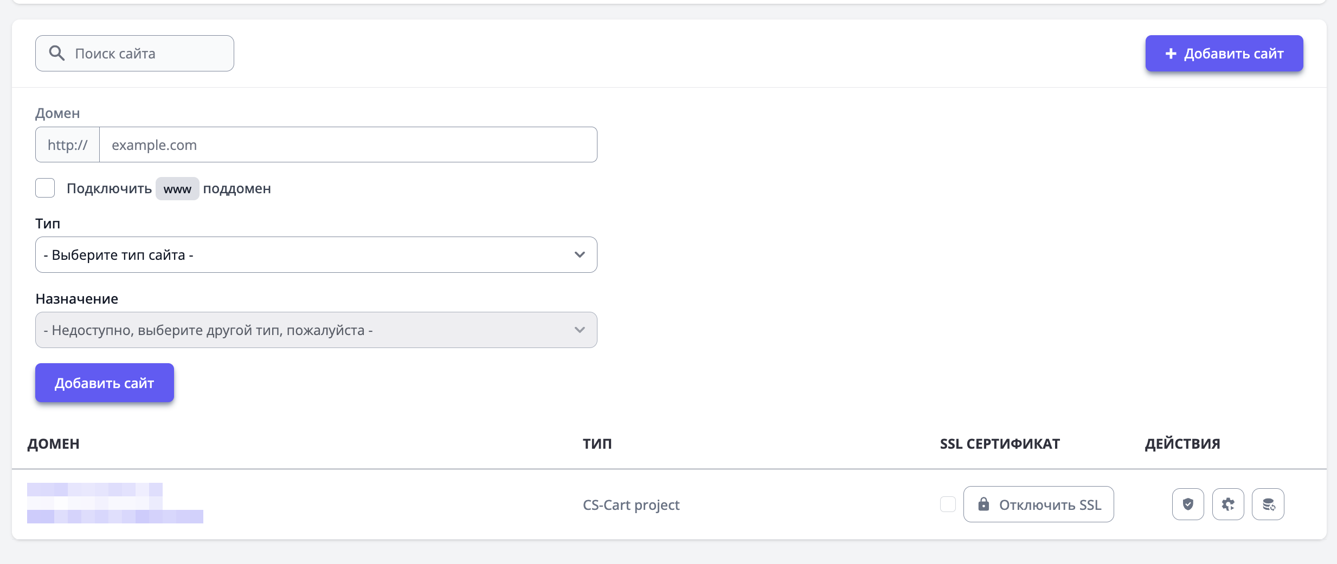
Task: Open the Назначение dropdown
Action: (x=316, y=330)
